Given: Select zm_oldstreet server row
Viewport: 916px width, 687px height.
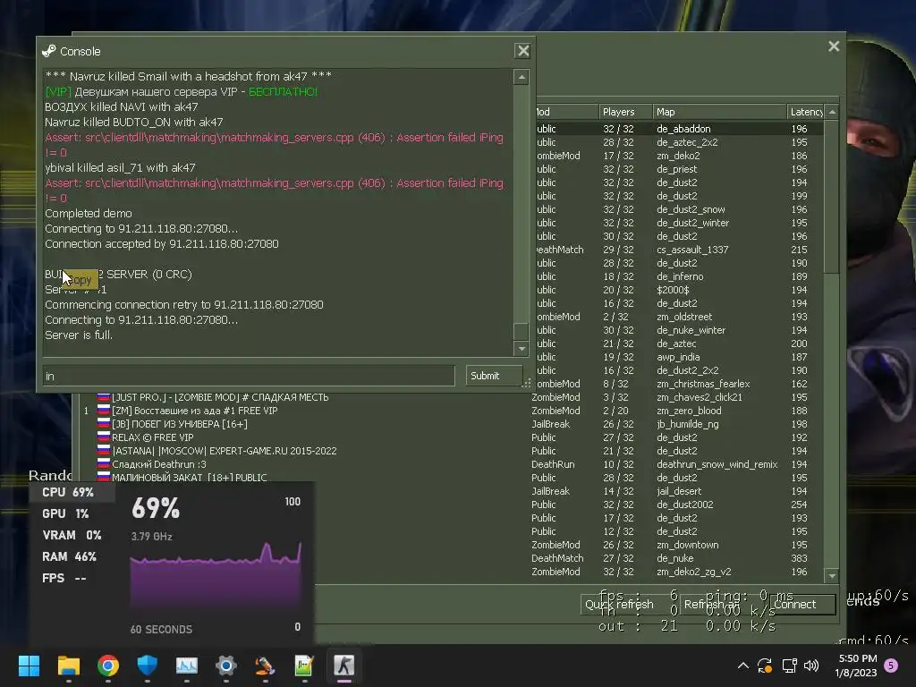Looking at the screenshot, I should 680,317.
